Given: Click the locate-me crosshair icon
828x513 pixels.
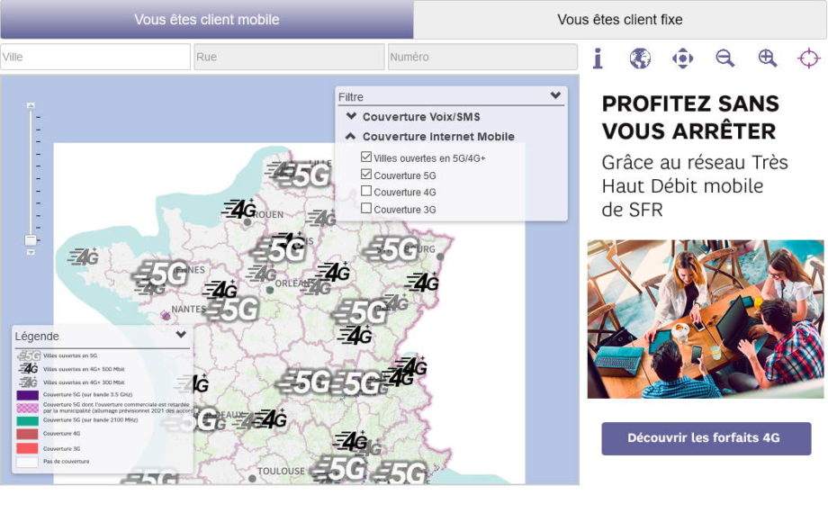Looking at the screenshot, I should tap(808, 58).
